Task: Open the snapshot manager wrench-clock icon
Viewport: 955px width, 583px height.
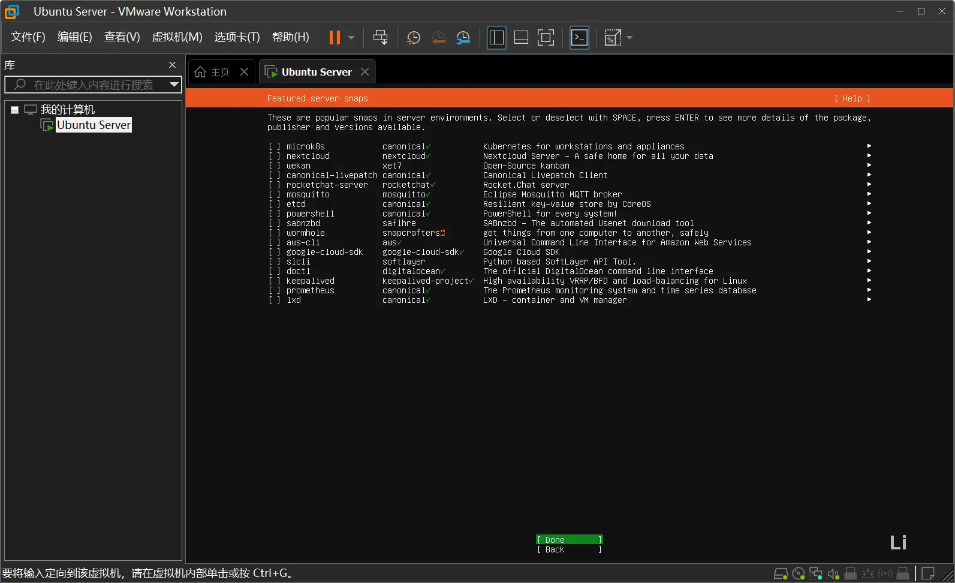Action: (x=463, y=38)
